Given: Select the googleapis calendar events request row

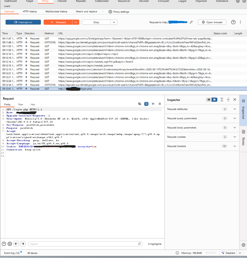Looking at the screenshot, I should (x=123, y=70).
